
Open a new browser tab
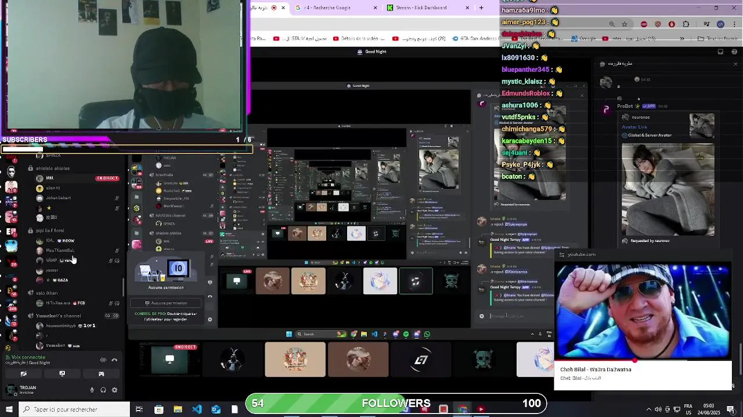pyautogui.click(x=481, y=8)
